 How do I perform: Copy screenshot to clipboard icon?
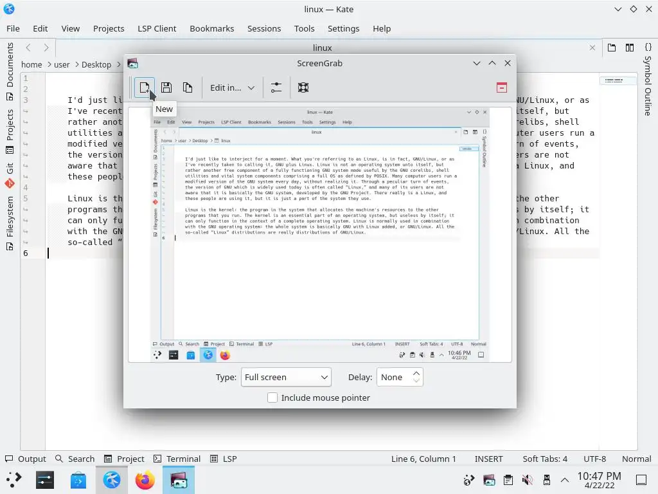[188, 87]
